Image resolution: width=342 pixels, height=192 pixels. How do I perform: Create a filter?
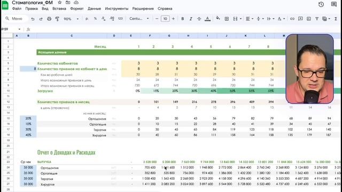point(317,19)
